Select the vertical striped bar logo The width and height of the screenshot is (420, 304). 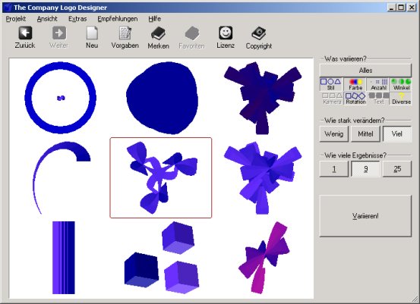(64, 258)
